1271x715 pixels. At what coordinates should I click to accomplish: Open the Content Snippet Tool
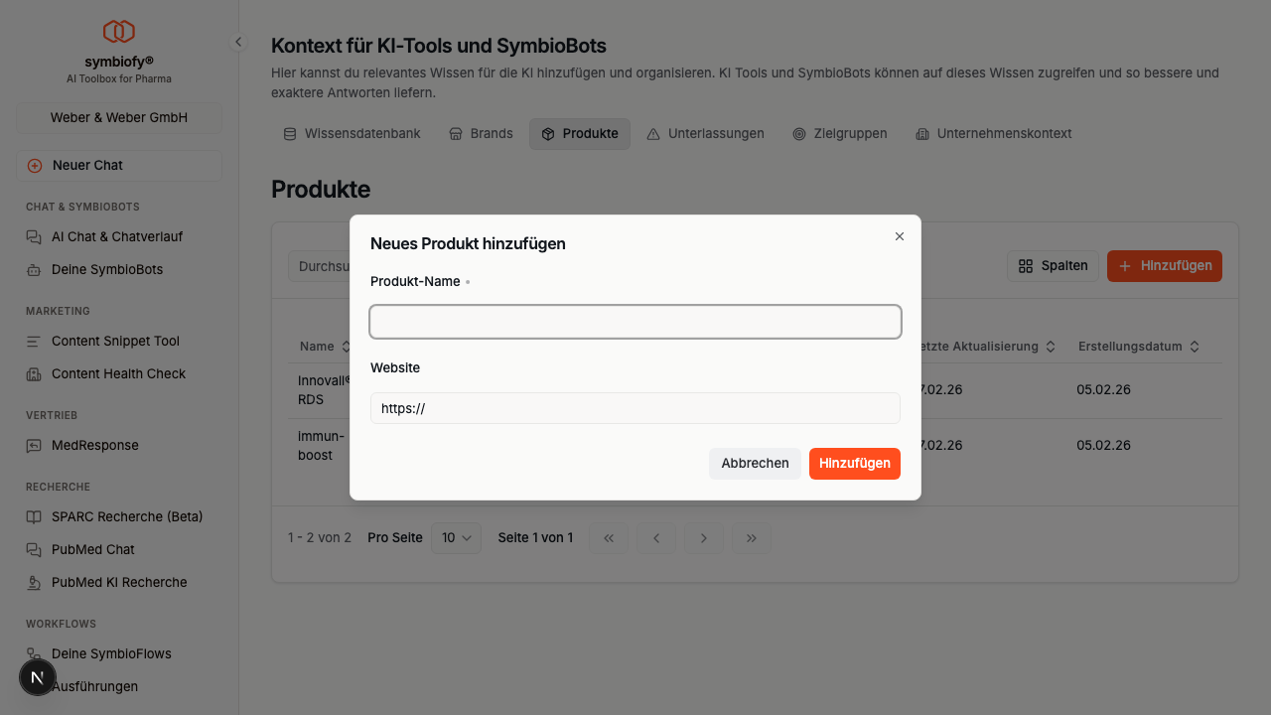[115, 341]
